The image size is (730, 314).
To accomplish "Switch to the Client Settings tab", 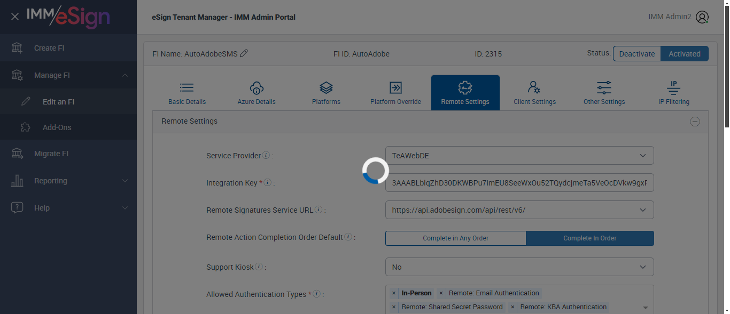I will [x=535, y=93].
